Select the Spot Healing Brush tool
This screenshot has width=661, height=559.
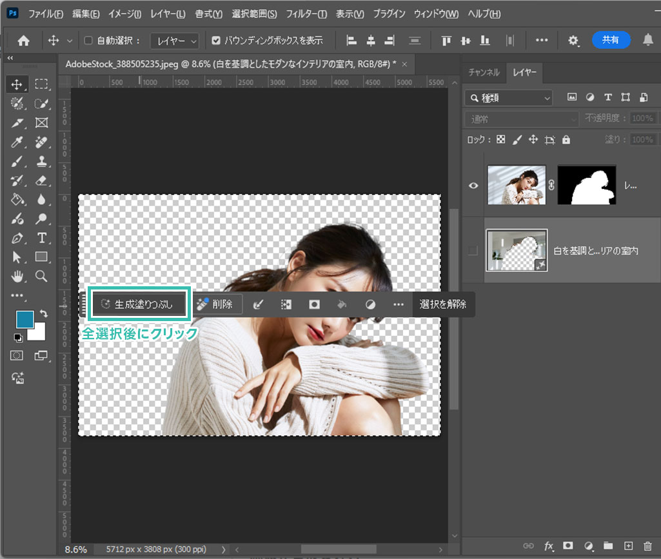point(41,142)
